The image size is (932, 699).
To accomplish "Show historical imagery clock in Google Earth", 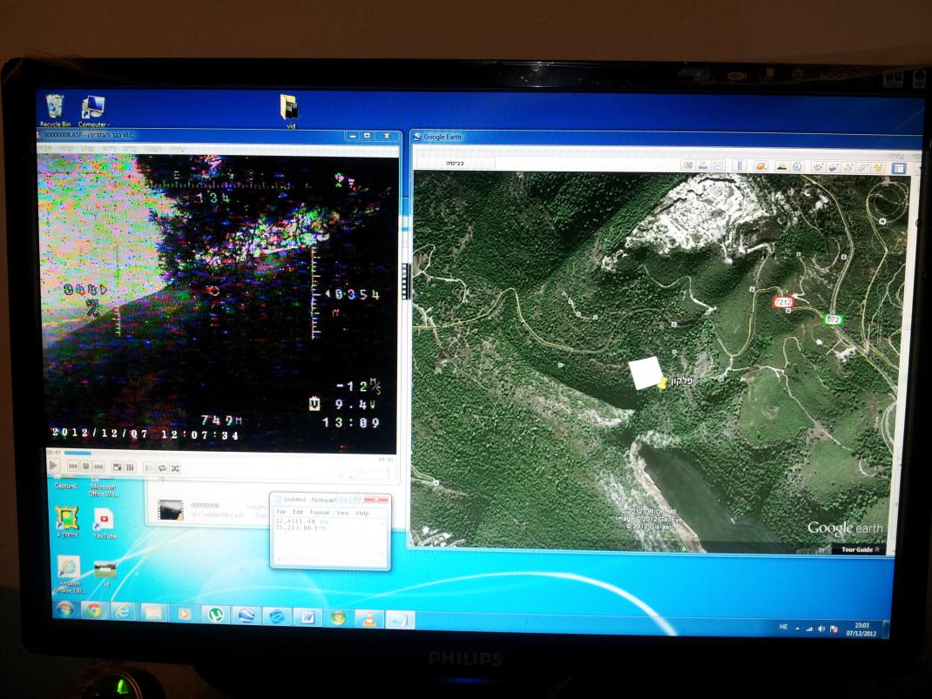I will [x=797, y=166].
